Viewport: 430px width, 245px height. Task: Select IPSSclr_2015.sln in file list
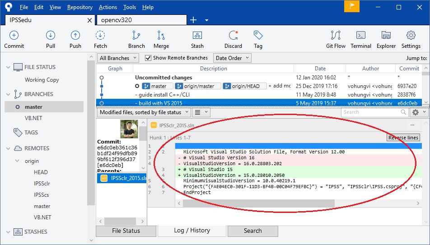click(x=122, y=178)
